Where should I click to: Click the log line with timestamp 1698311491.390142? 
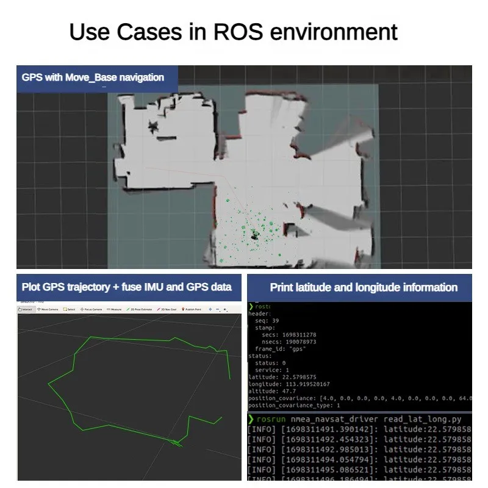(359, 429)
